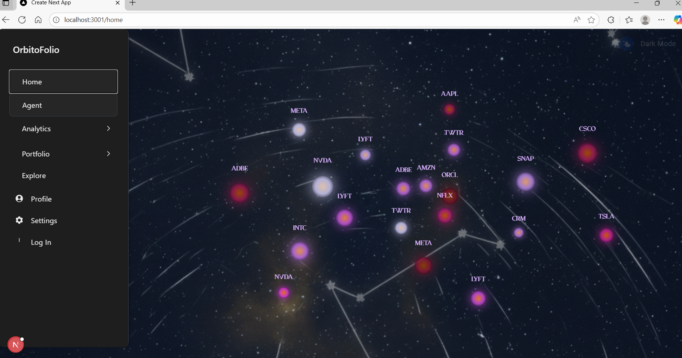Image resolution: width=682 pixels, height=358 pixels.
Task: Select the small pink NVDA star below INTC
Action: click(x=284, y=292)
